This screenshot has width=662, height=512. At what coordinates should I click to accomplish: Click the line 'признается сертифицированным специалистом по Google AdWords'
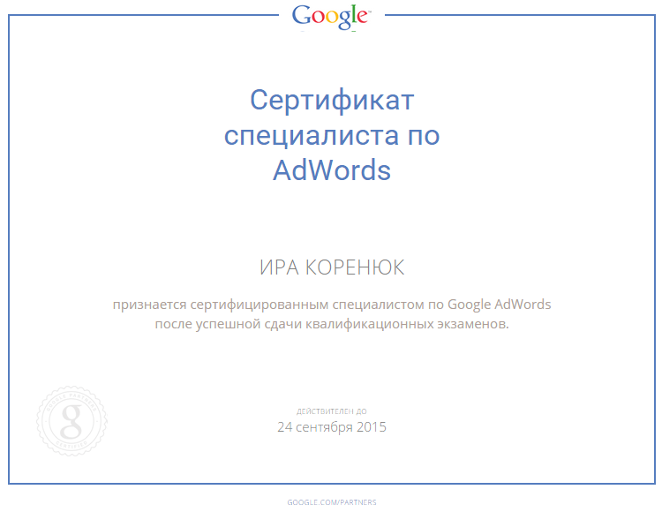tap(332, 305)
